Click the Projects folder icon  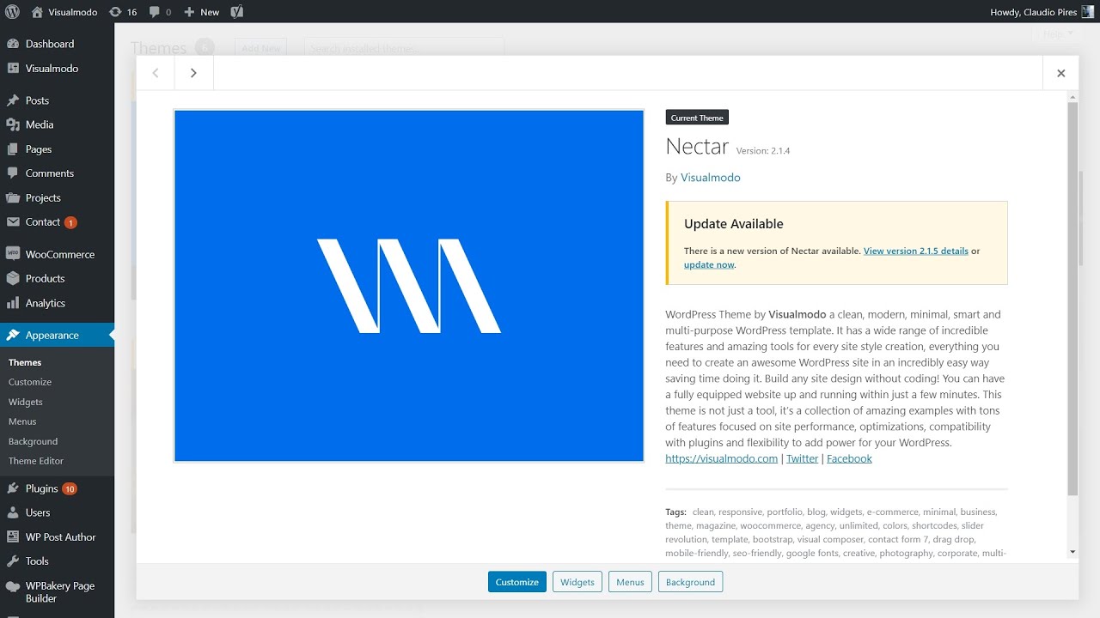coord(13,197)
